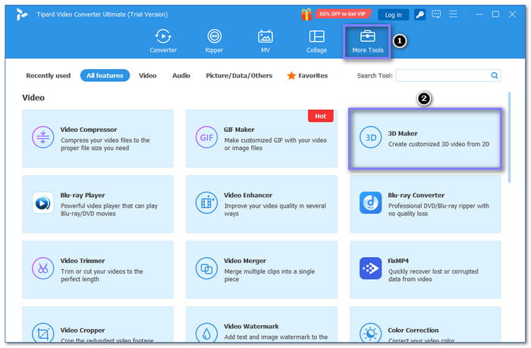Click the Video Watermark droplet icon
Viewport: 531px width, 348px height.
[206, 334]
